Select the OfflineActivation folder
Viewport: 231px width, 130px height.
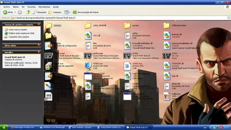pos(167,25)
